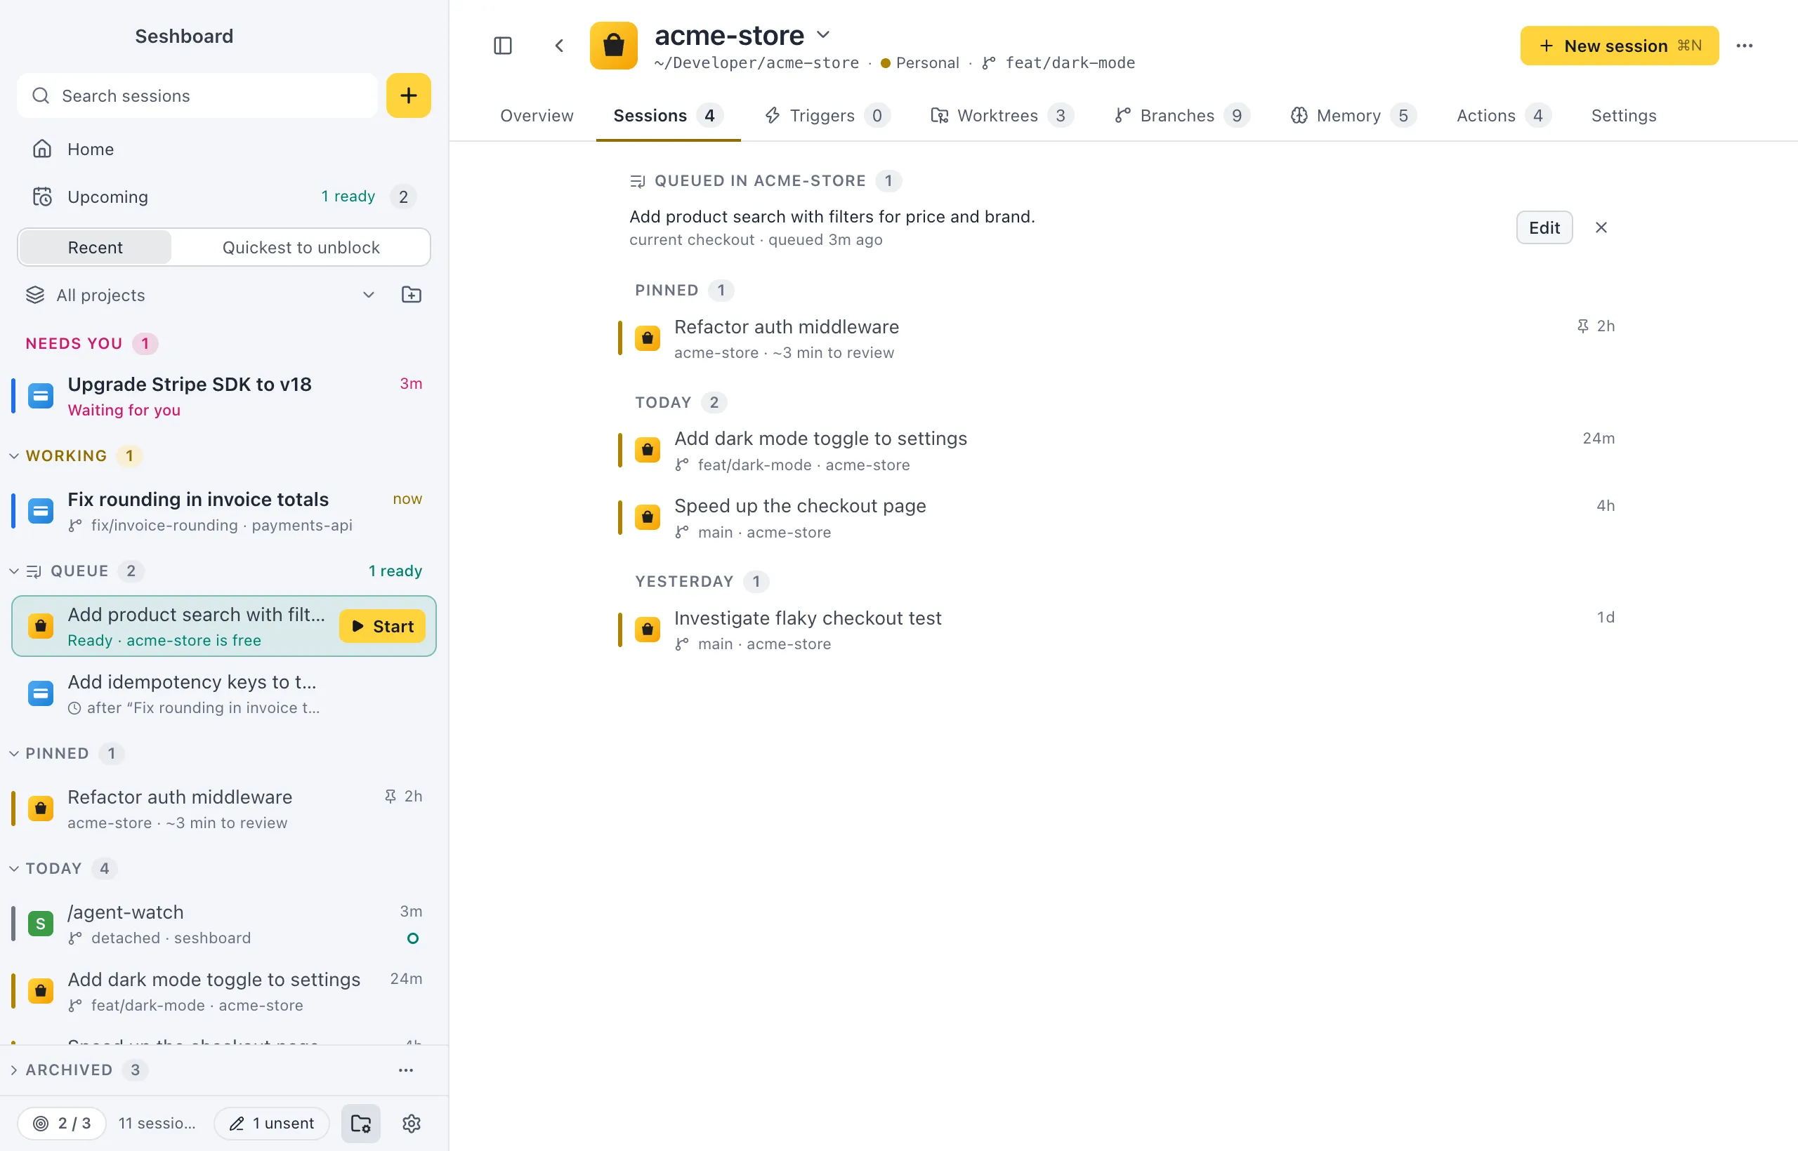1798x1151 pixels.
Task: Switch to Quickest to unblock sorting
Action: pyautogui.click(x=301, y=247)
